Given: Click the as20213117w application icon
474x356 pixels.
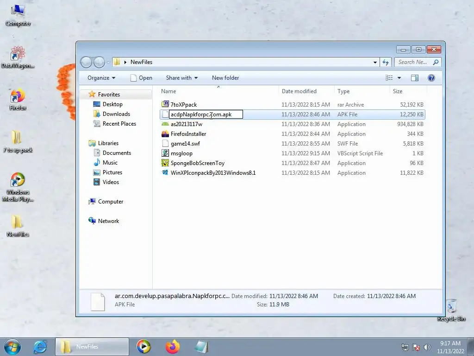Looking at the screenshot, I should (x=165, y=124).
